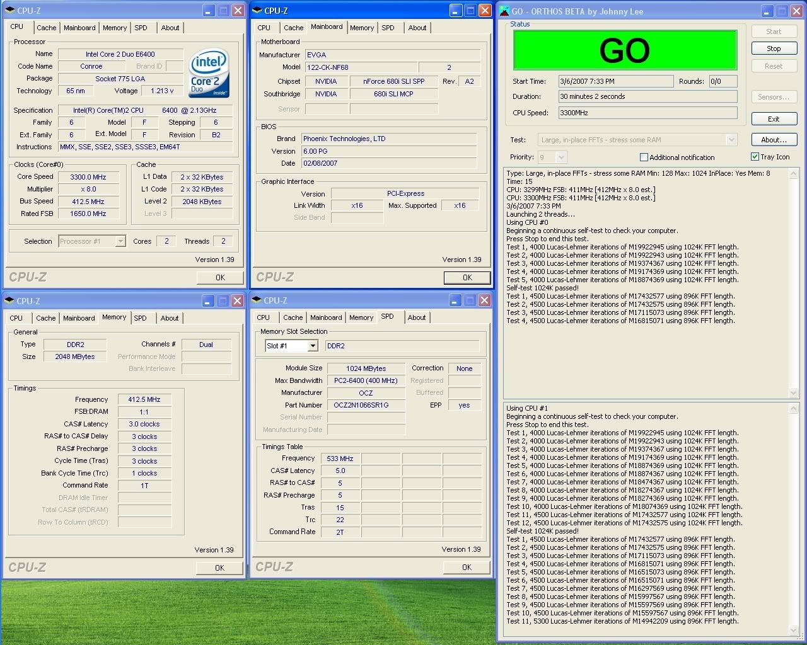The width and height of the screenshot is (807, 645).
Task: Click the Start Time field
Action: pos(615,81)
